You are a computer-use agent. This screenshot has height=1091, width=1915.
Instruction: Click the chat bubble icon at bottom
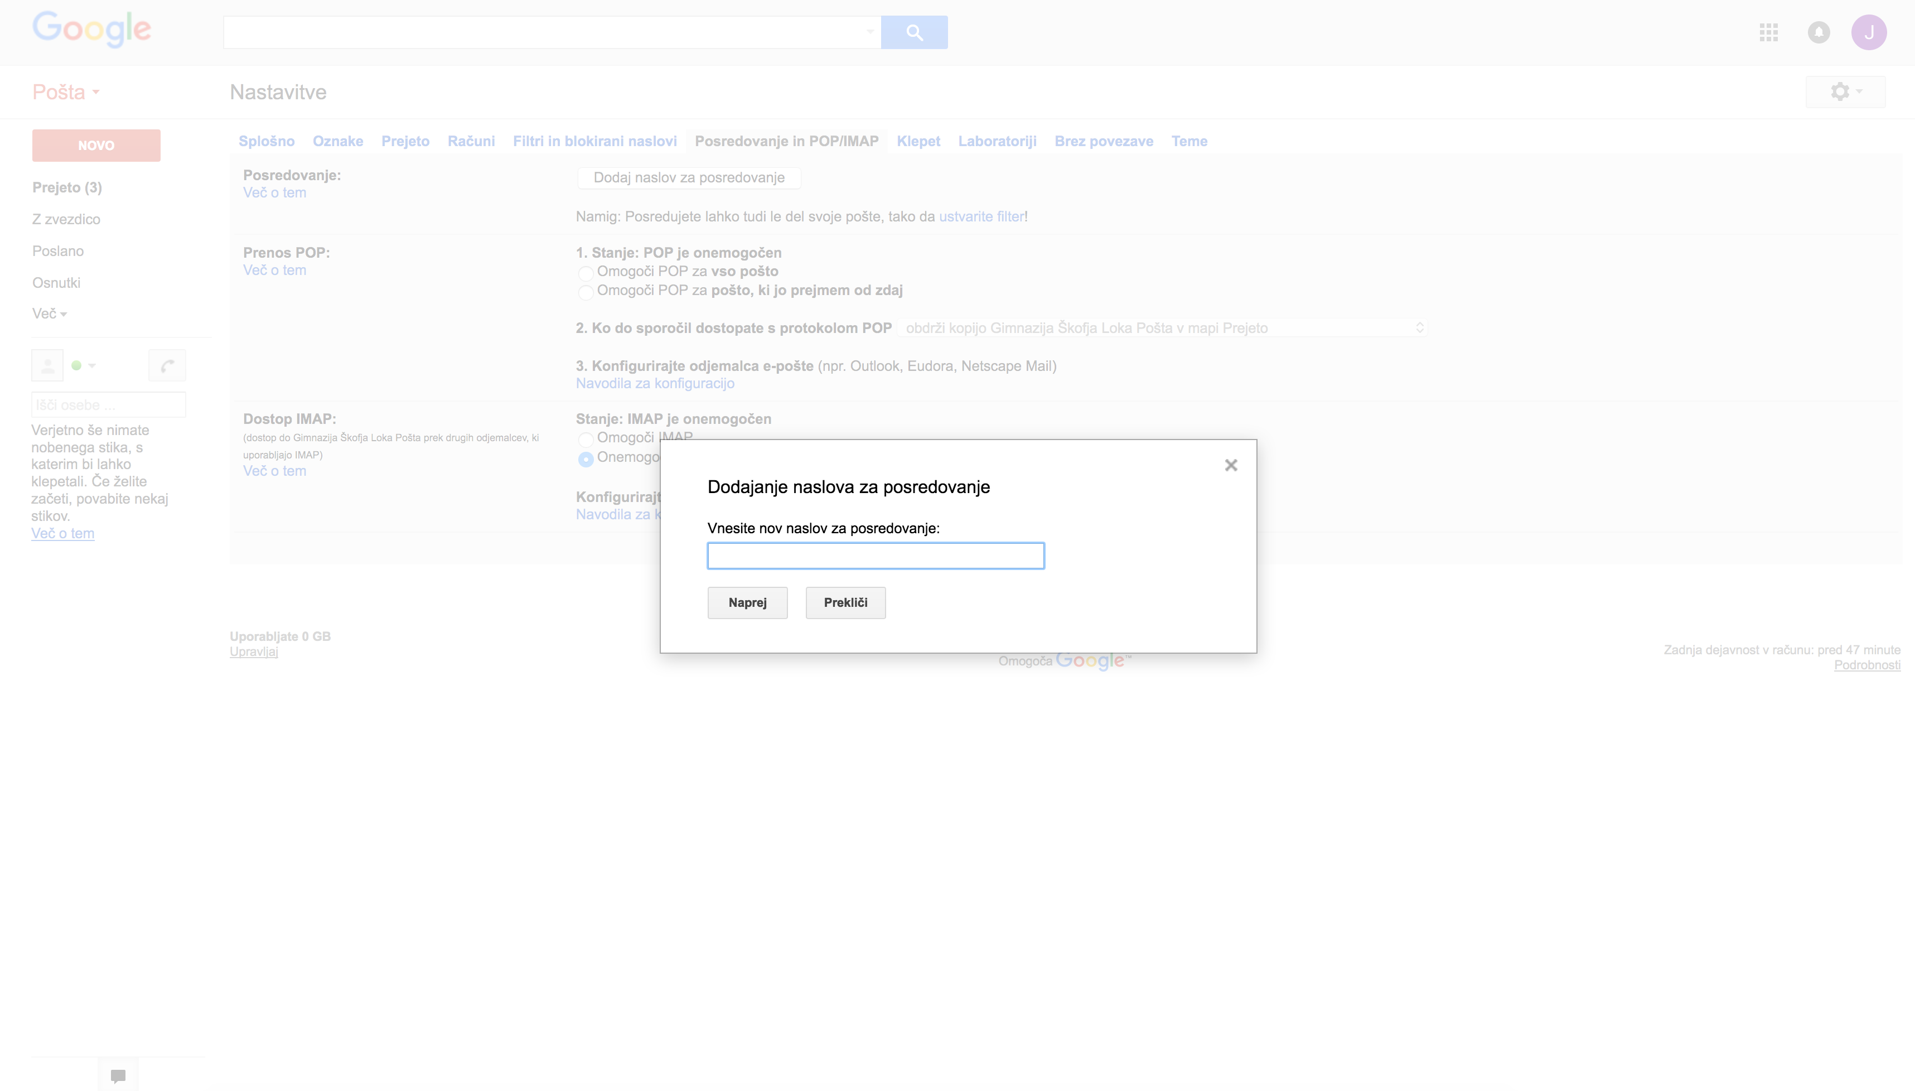click(118, 1076)
